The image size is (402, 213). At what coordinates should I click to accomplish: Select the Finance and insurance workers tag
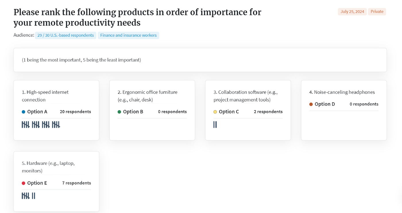[x=128, y=35]
